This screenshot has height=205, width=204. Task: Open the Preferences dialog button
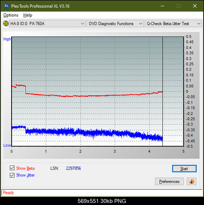pyautogui.click(x=169, y=182)
